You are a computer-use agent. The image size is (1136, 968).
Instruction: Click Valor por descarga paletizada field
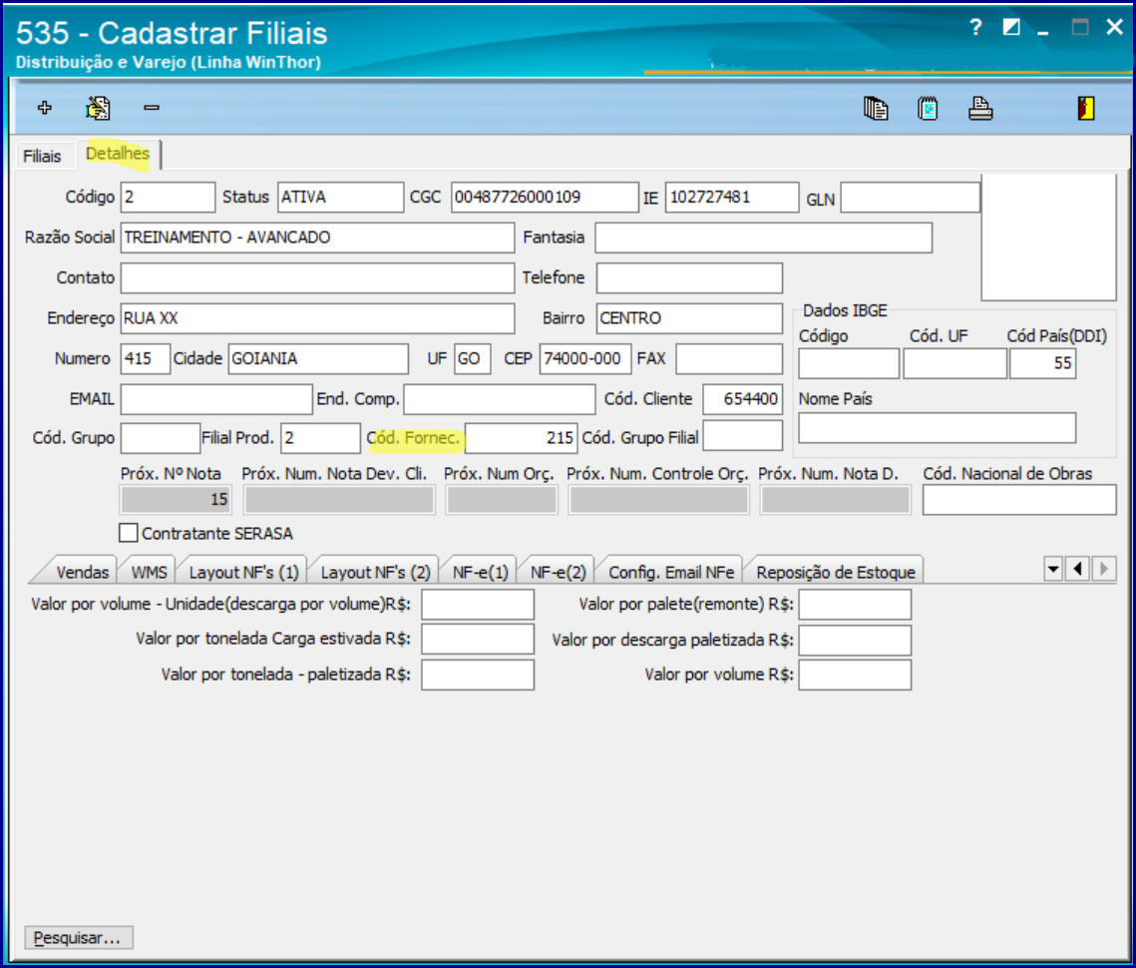pos(855,641)
